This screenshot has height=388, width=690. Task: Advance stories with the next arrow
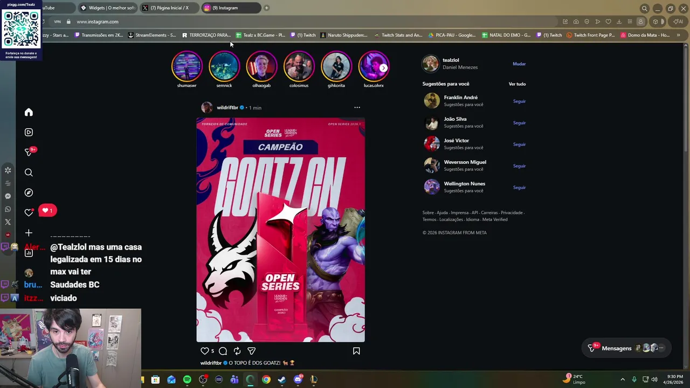pos(383,68)
